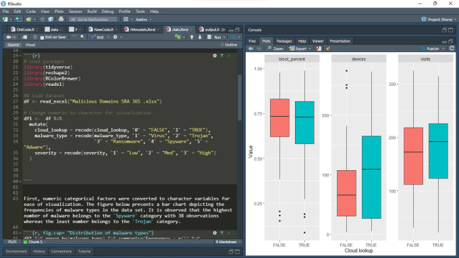
Task: Open the Project (None) dropdown
Action: [x=439, y=20]
